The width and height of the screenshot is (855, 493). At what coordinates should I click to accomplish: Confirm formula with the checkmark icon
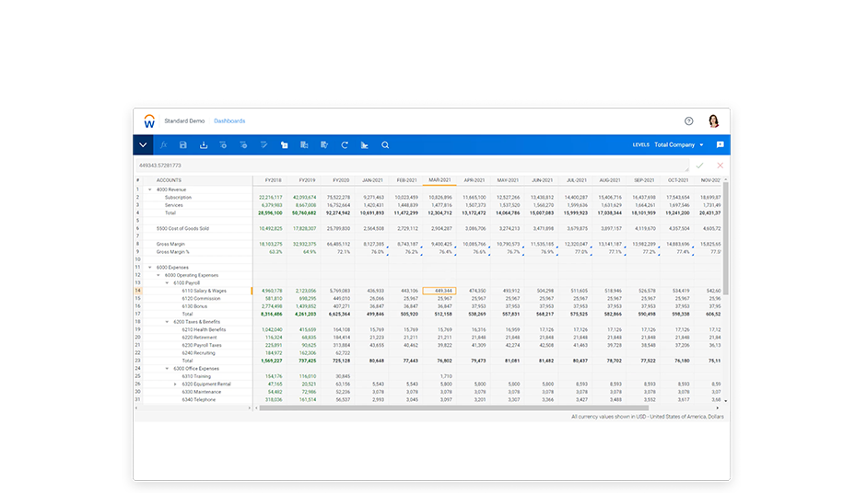pyautogui.click(x=699, y=166)
